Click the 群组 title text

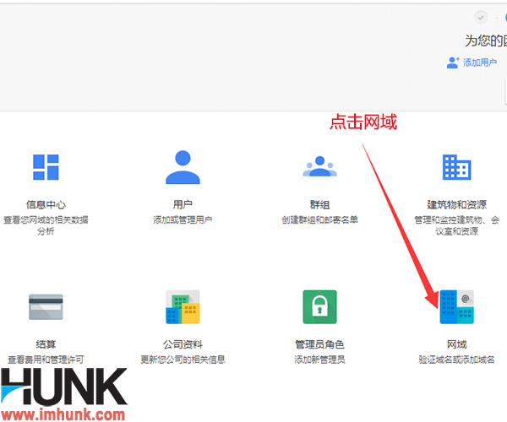pyautogui.click(x=319, y=205)
